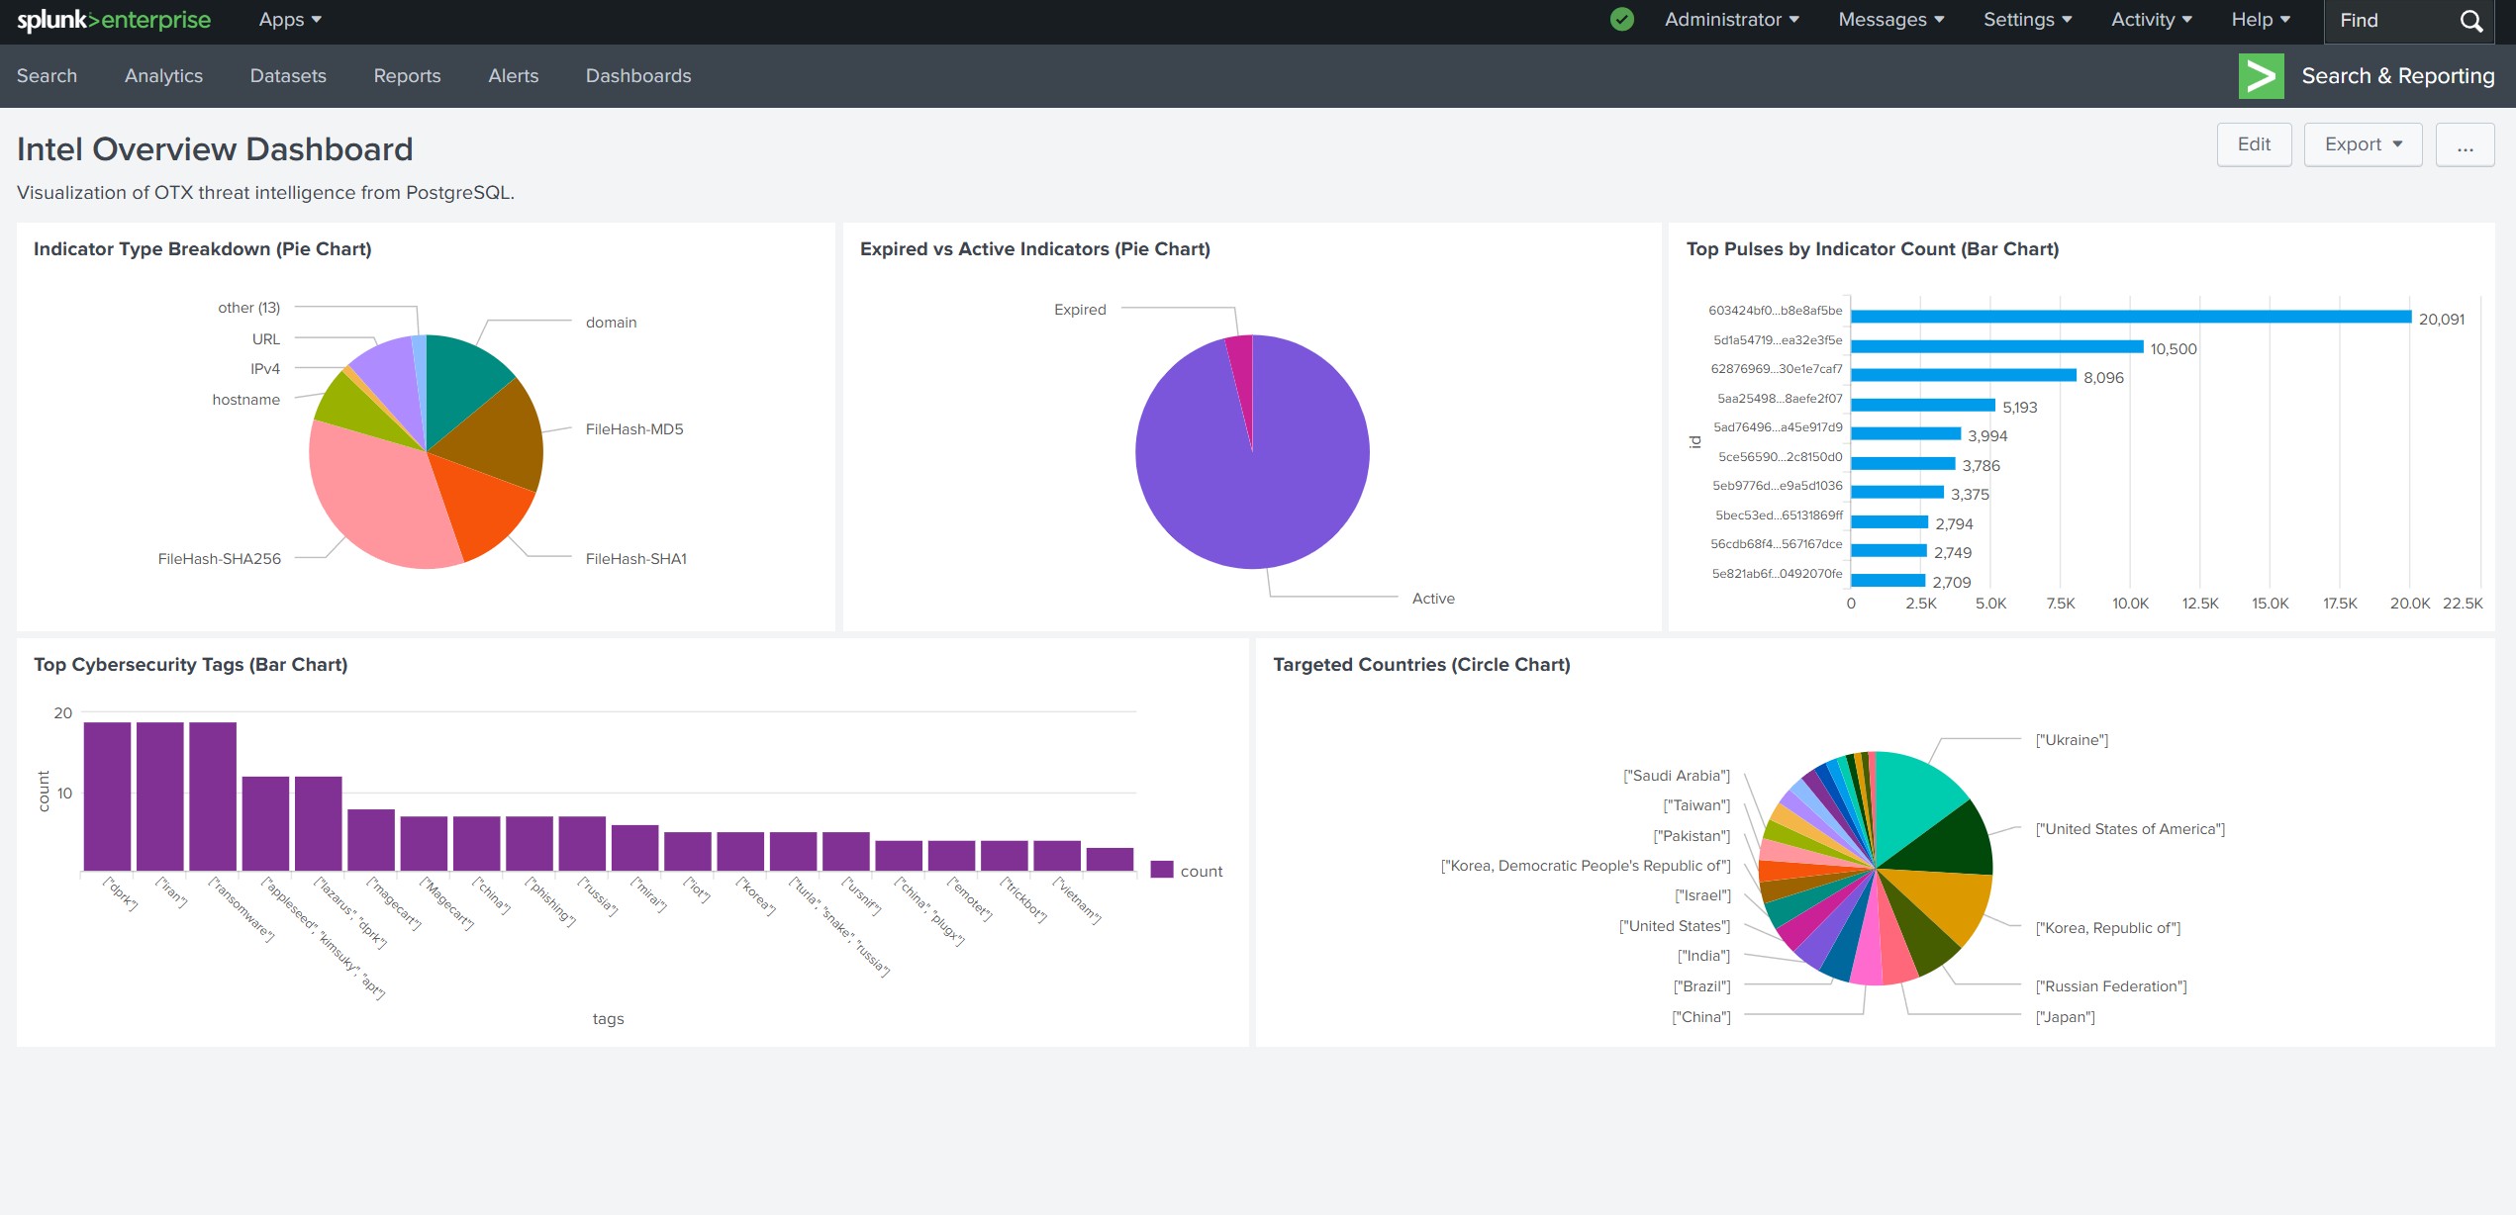Expand the Administrator menu
The height and width of the screenshot is (1215, 2516).
tap(1730, 19)
